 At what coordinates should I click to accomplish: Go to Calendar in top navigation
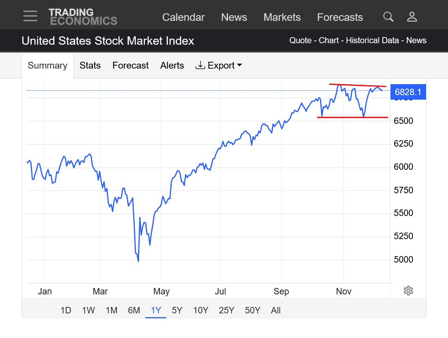point(184,17)
